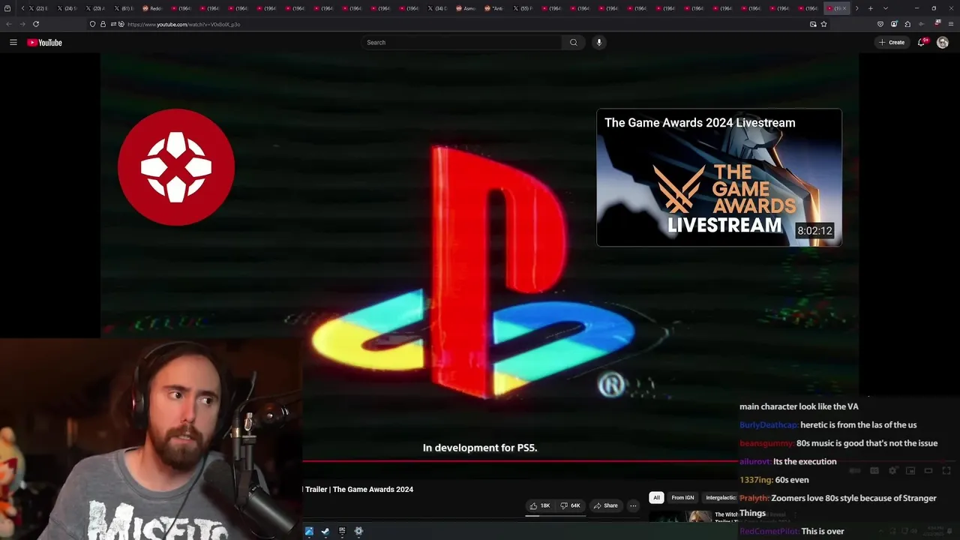Click the video progress bar

(520, 460)
